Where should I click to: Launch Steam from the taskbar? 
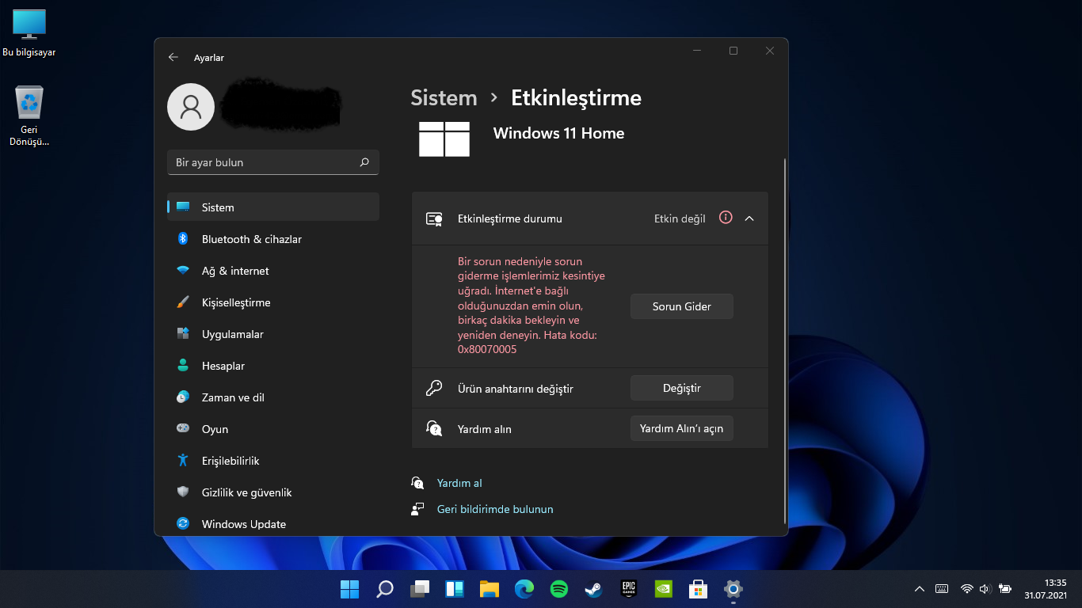[594, 589]
